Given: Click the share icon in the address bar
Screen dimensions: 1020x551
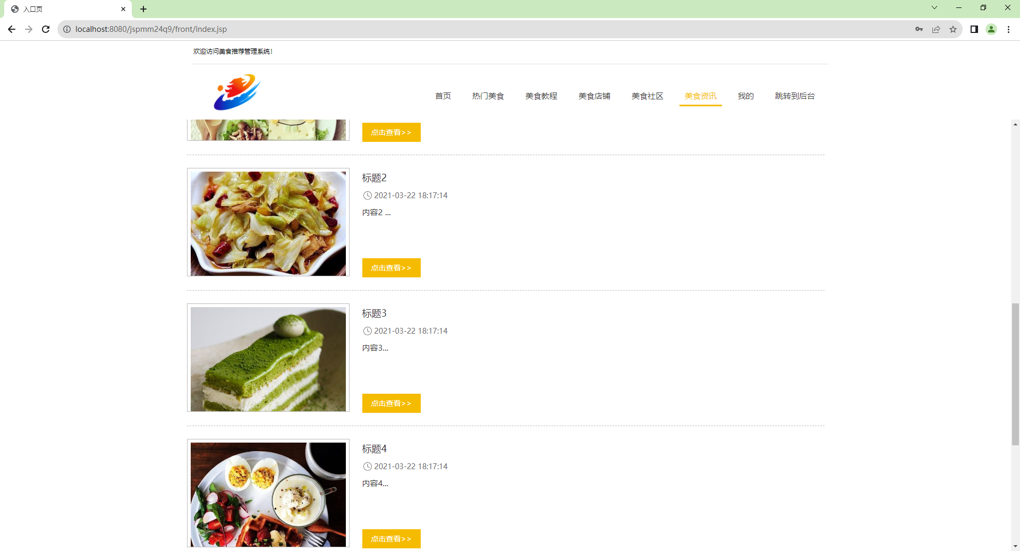Looking at the screenshot, I should pos(936,29).
